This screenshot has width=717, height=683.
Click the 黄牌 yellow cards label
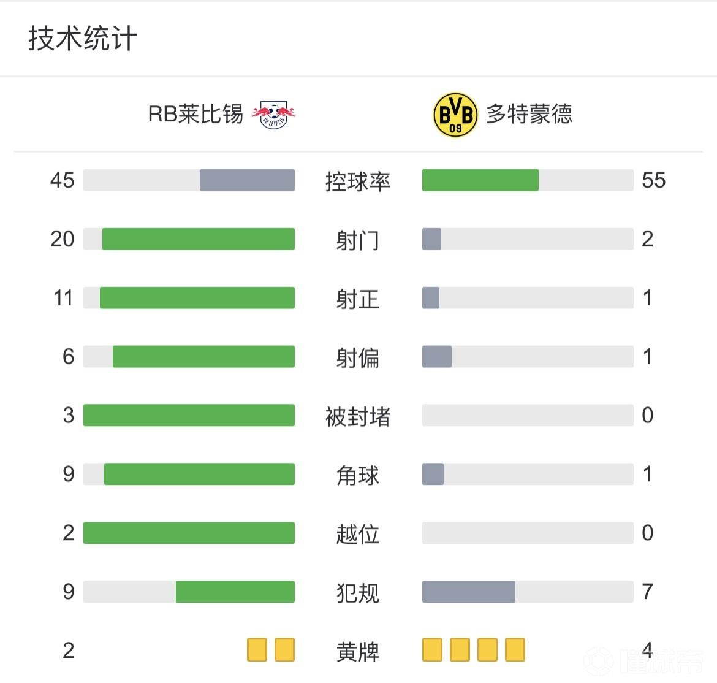pos(358,651)
